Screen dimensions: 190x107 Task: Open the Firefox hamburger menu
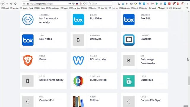click(187, 4)
